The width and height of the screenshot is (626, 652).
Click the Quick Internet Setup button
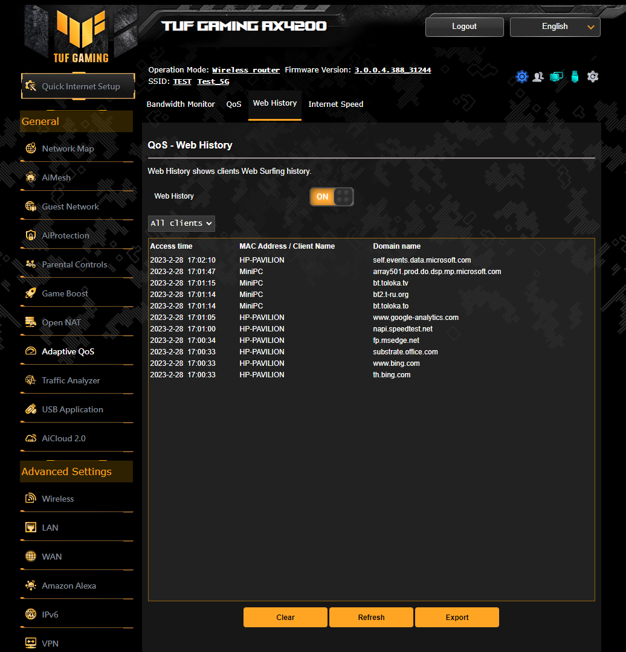[x=79, y=86]
